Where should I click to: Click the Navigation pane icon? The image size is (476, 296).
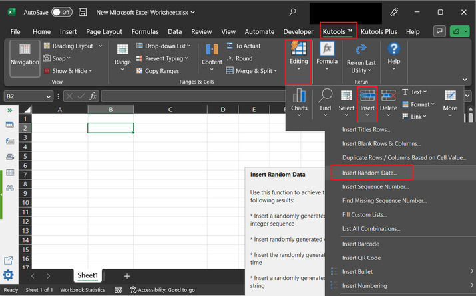click(25, 54)
